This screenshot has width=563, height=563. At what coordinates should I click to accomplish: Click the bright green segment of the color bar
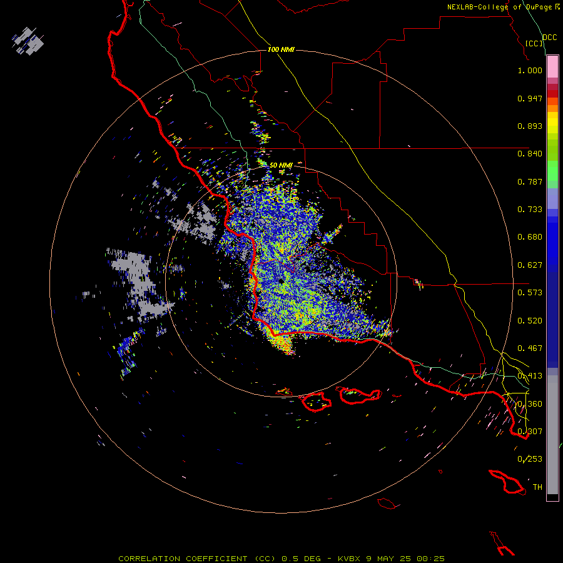pos(552,171)
